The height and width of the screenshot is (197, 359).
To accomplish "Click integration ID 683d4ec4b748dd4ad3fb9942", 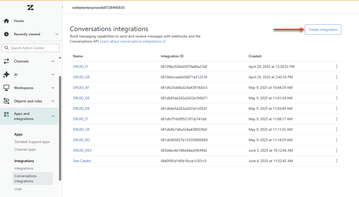I will [x=184, y=151].
